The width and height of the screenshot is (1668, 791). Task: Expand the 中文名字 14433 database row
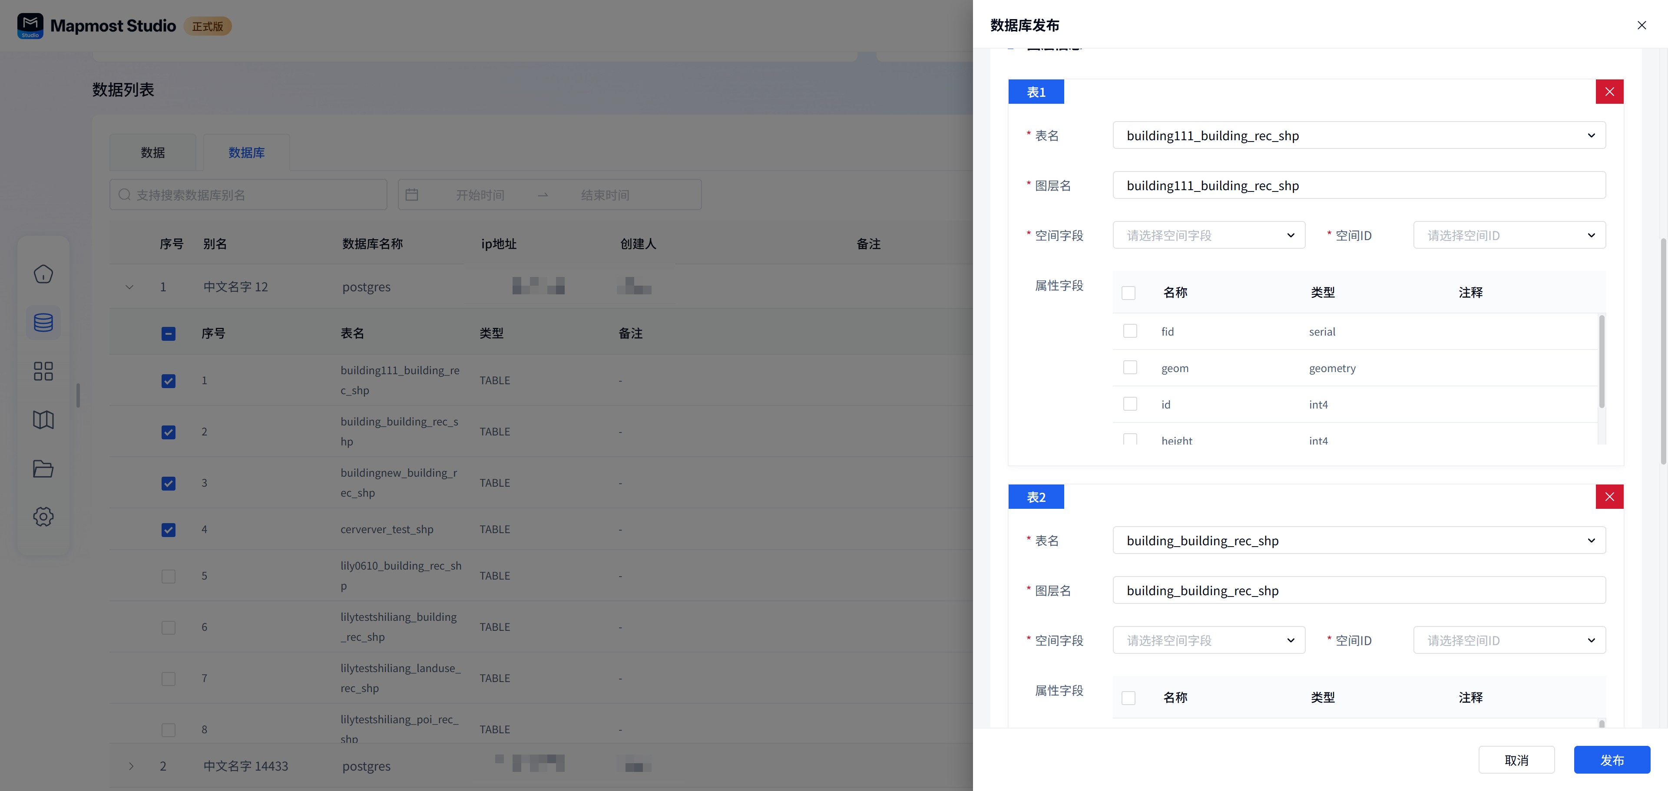[x=131, y=766]
